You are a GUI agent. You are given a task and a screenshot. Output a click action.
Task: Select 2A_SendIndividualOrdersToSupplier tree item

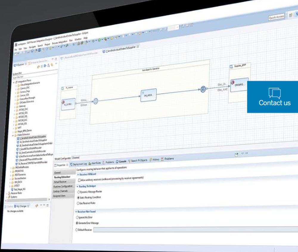click(x=32, y=141)
